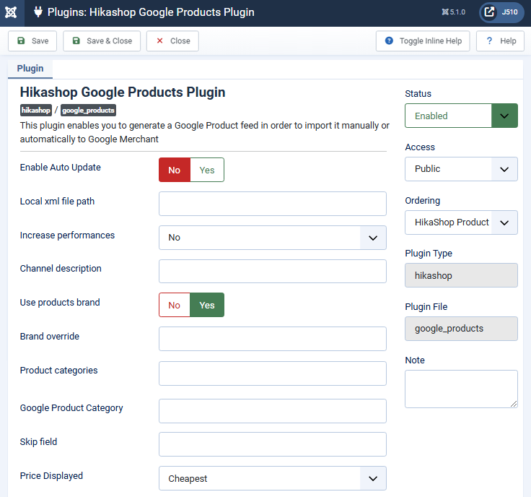
Task: Set Enable Auto Update to Yes
Action: click(207, 170)
